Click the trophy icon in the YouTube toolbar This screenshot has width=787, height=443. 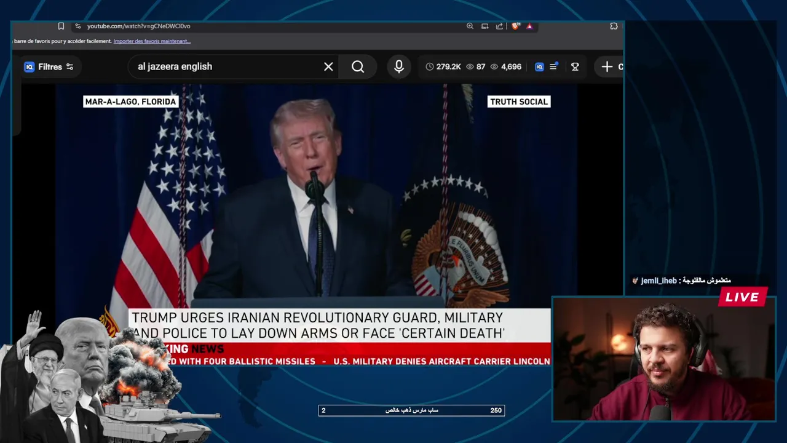point(575,66)
